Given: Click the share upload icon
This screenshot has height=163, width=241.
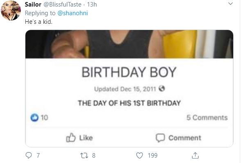Looking at the screenshot, I should 195,155.
